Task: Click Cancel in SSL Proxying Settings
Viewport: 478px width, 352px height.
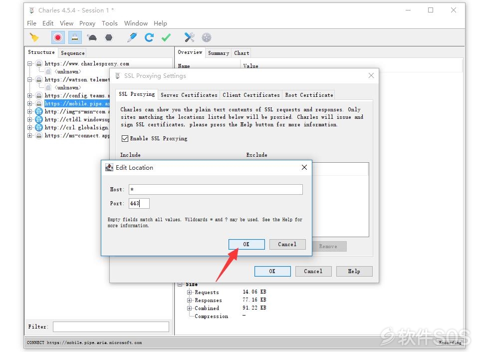Action: point(313,271)
